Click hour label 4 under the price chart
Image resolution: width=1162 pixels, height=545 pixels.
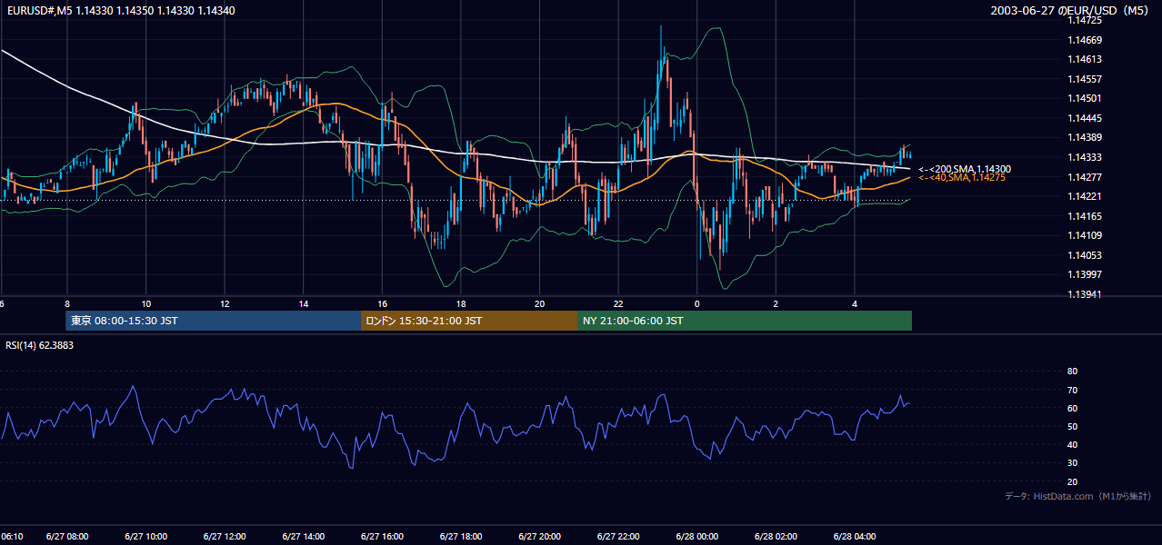click(x=855, y=303)
